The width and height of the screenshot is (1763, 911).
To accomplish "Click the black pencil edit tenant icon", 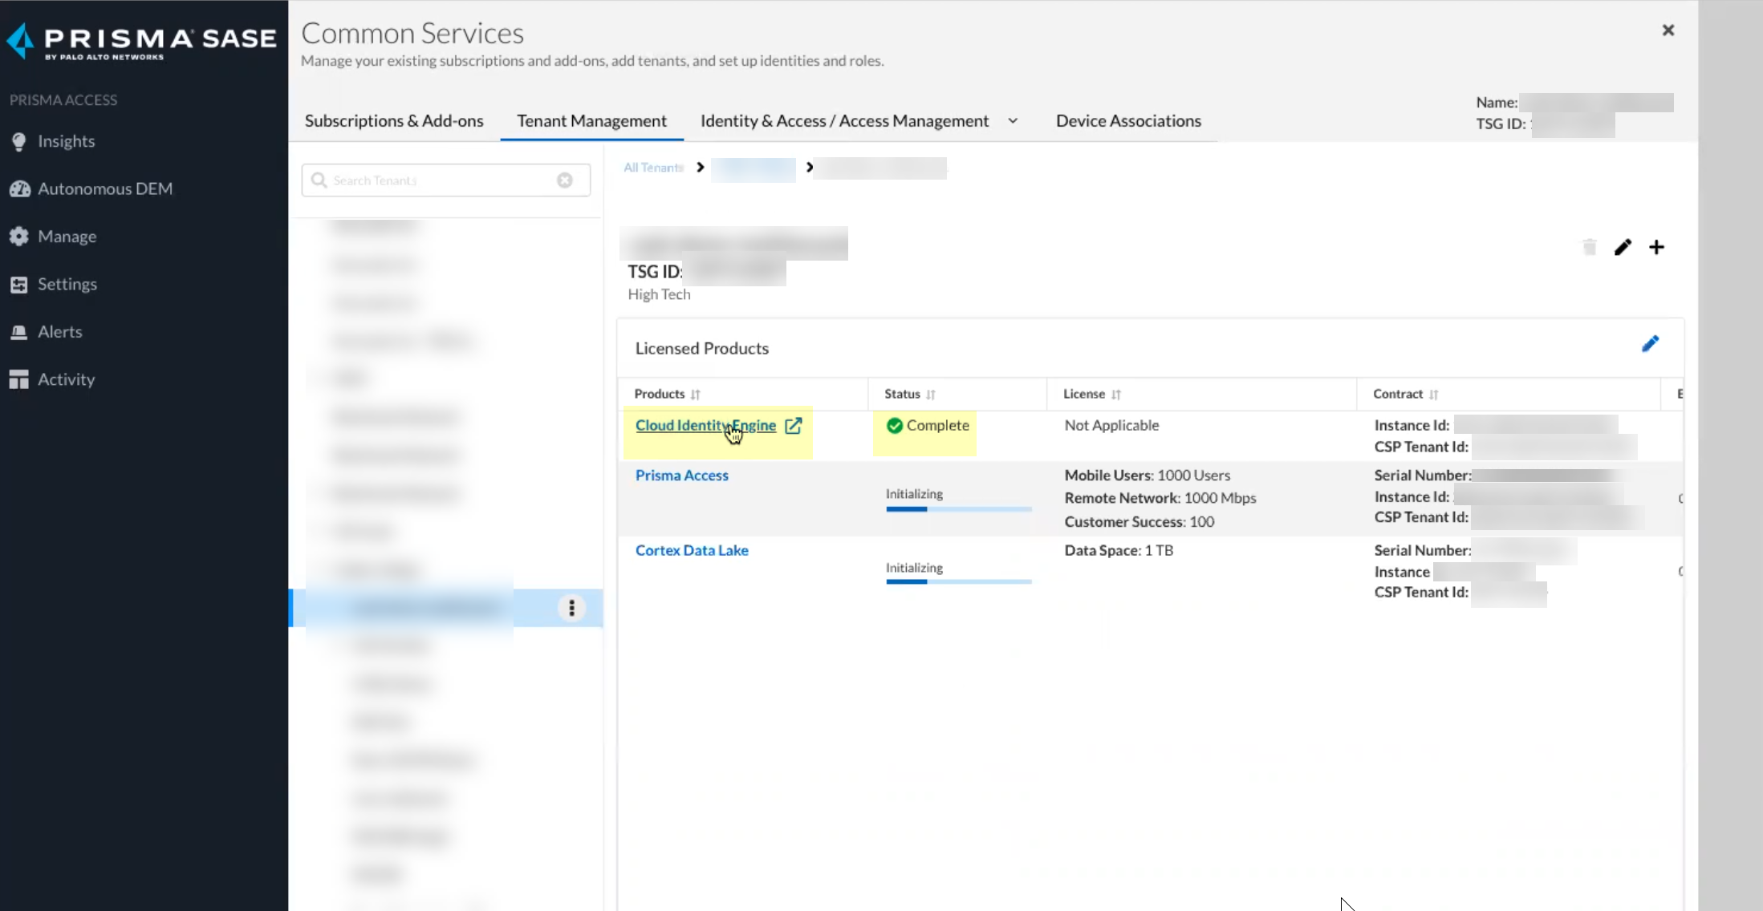I will (x=1623, y=247).
